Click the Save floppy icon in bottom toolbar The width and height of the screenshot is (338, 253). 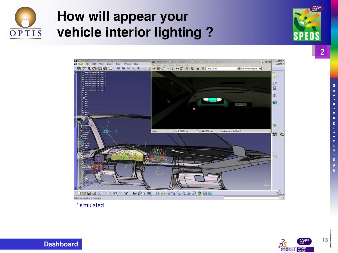(89, 193)
